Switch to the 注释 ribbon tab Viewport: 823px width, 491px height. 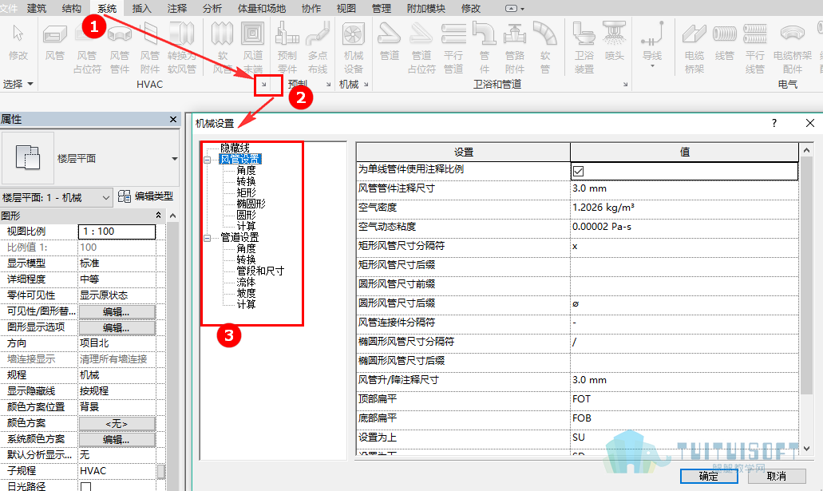(x=177, y=9)
